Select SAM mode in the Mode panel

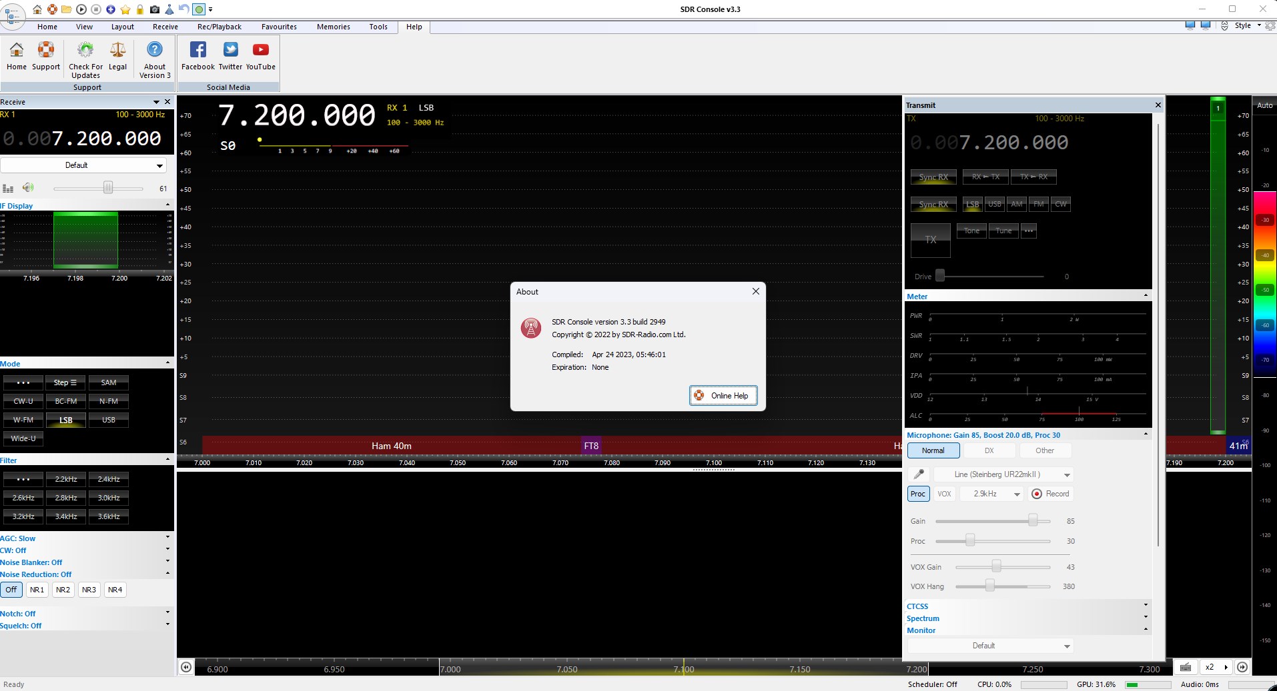pos(109,382)
